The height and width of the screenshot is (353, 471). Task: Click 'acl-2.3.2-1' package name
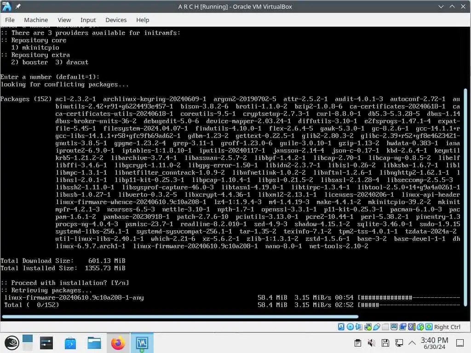pyautogui.click(x=76, y=99)
